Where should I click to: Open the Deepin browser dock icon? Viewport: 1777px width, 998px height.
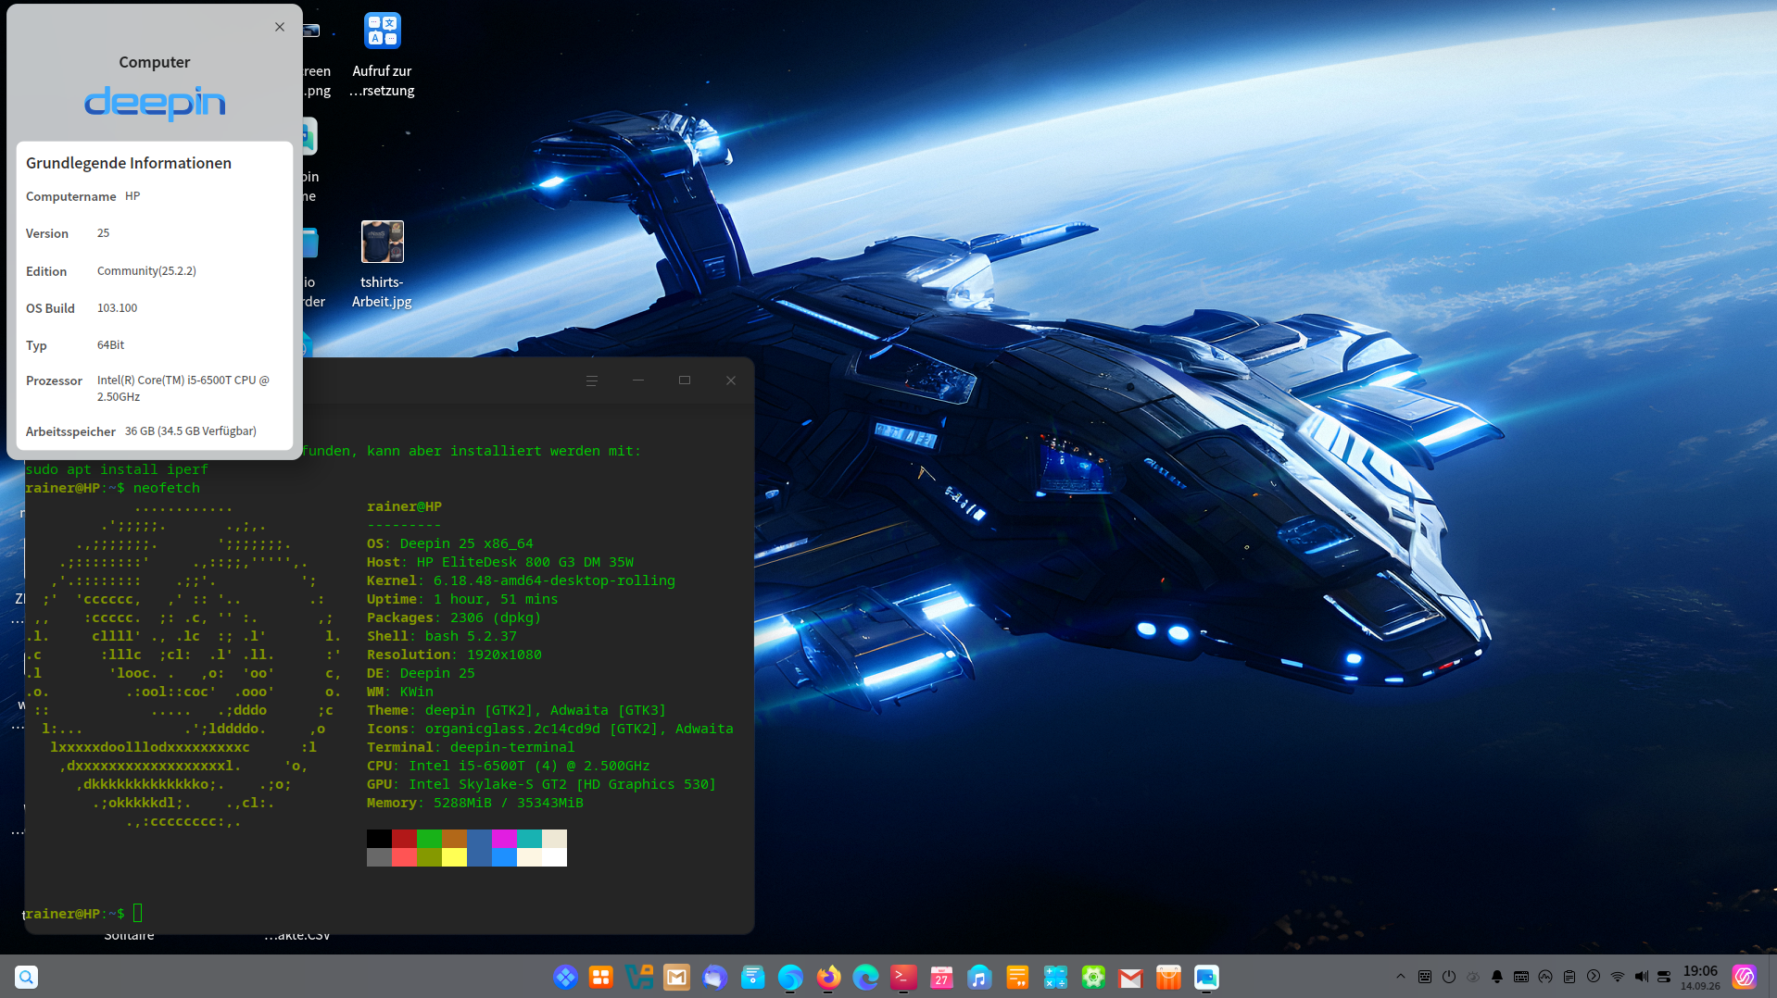[x=790, y=977]
